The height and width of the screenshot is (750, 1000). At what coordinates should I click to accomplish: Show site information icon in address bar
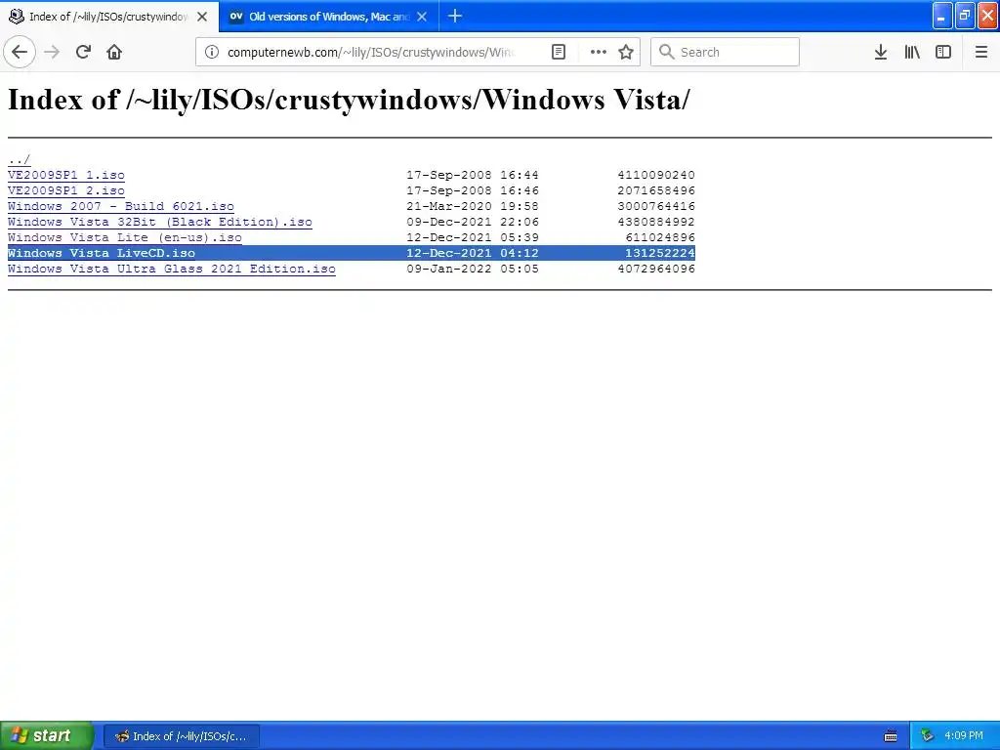pos(212,53)
